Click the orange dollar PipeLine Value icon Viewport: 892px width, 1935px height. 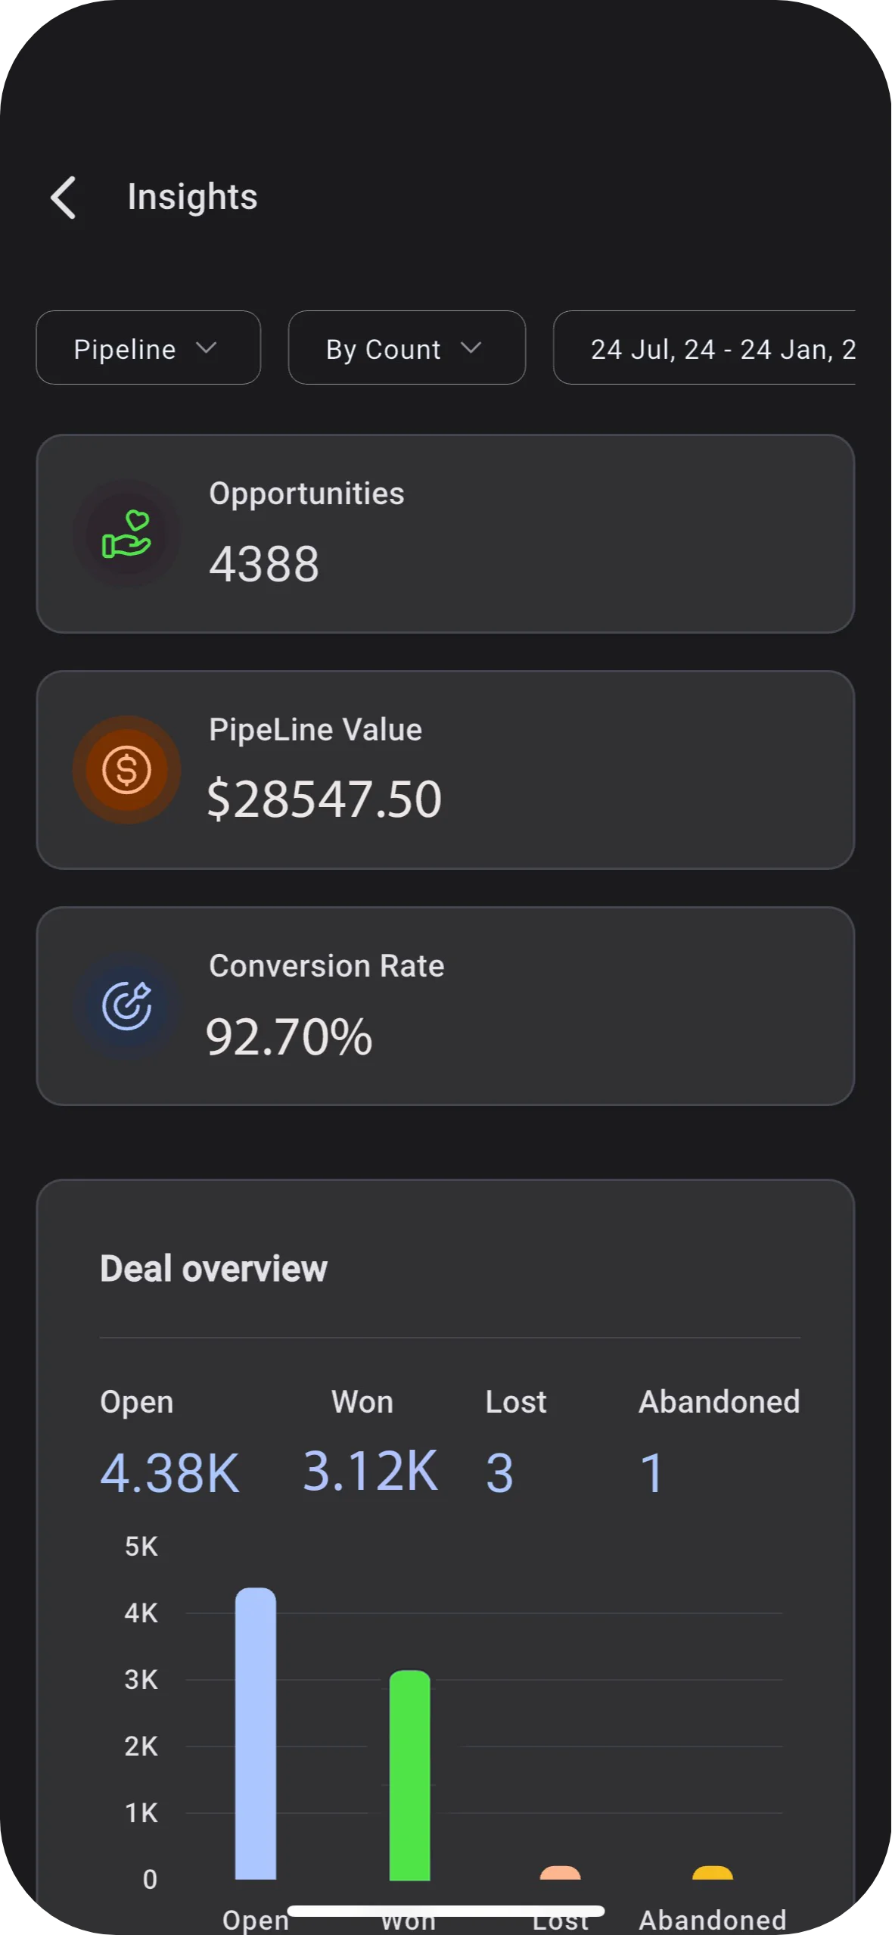tap(126, 770)
